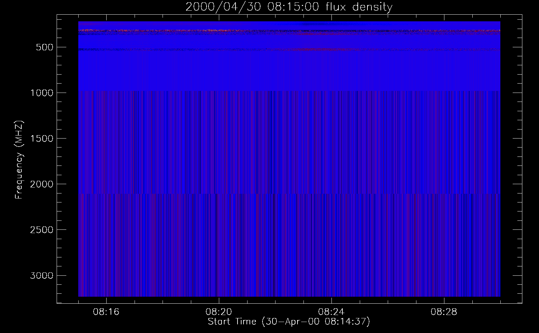Click the 'Start Time (30-Apr-00 08:14:37)' axis label
539x333 pixels.
(289, 322)
